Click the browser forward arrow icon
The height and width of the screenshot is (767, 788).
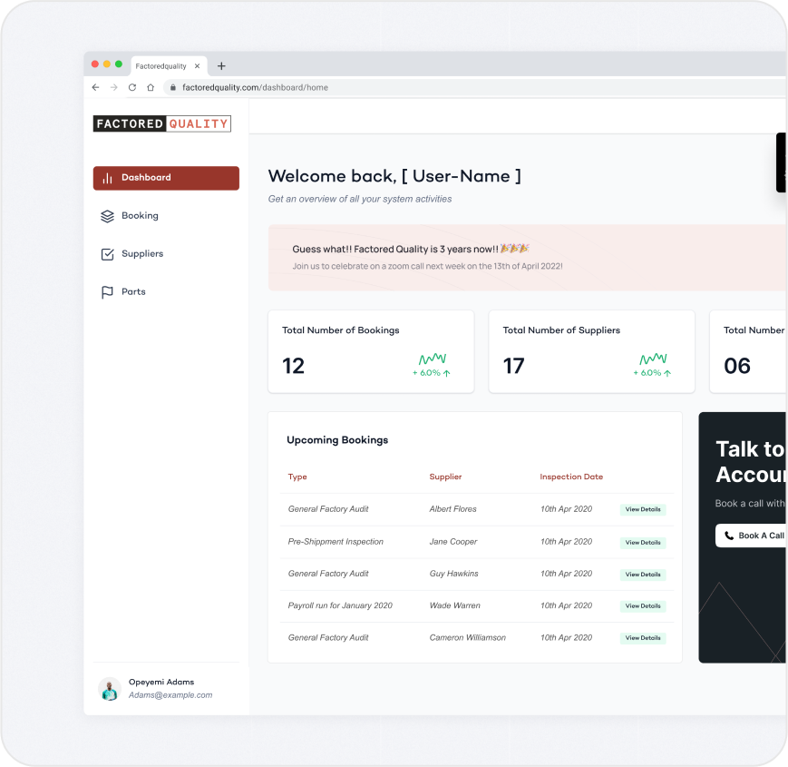click(114, 87)
